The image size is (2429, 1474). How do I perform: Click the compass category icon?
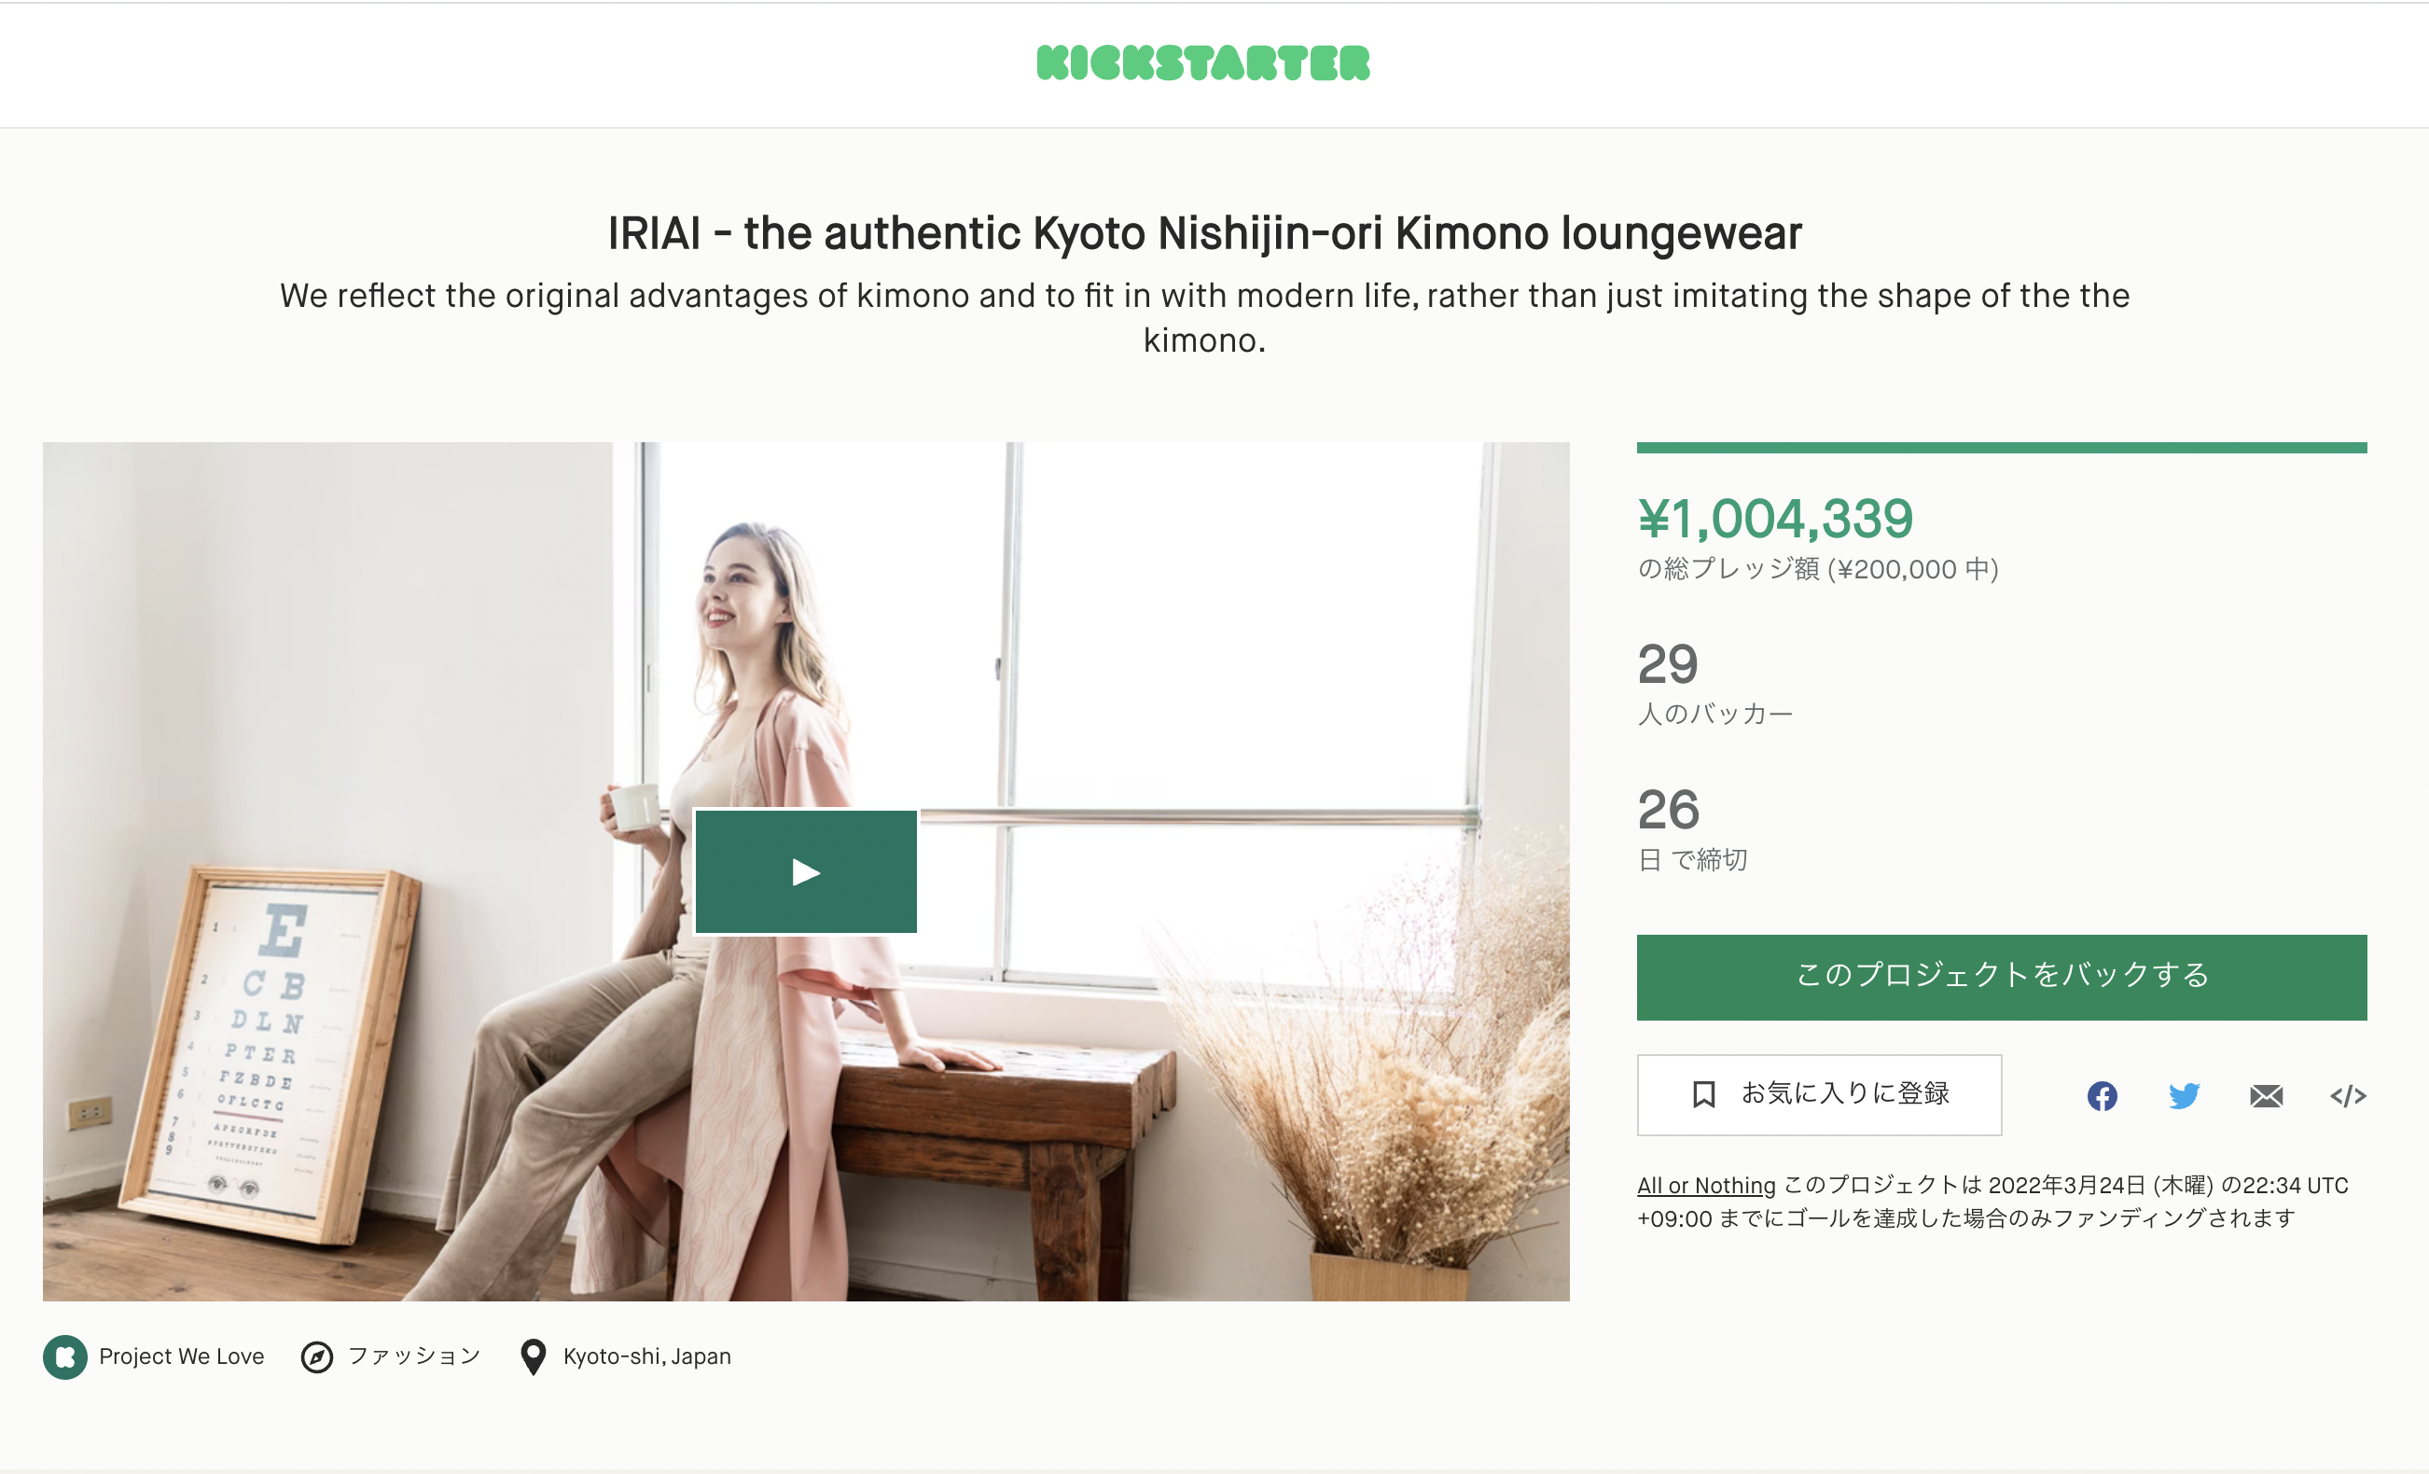coord(316,1356)
